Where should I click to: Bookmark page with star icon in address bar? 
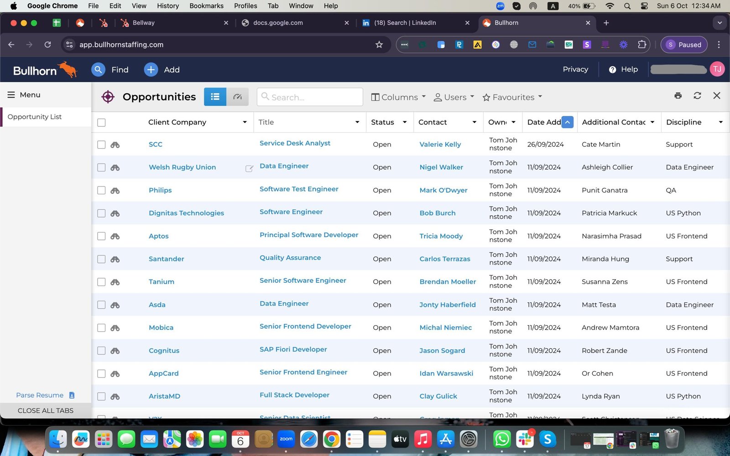coord(379,45)
